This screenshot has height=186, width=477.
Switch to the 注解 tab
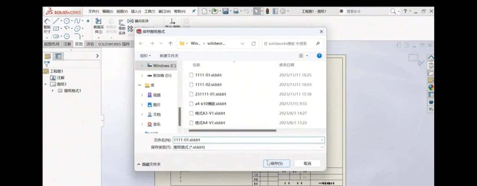pos(67,44)
